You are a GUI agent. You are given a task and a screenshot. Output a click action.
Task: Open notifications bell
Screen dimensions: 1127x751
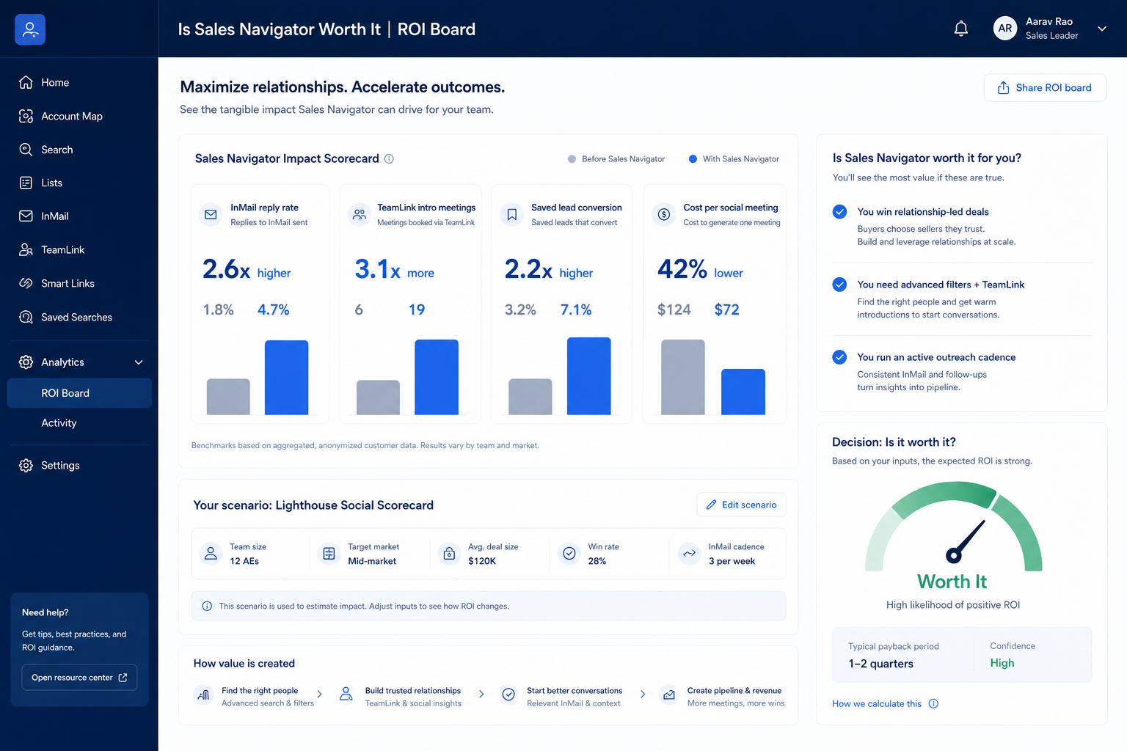960,29
